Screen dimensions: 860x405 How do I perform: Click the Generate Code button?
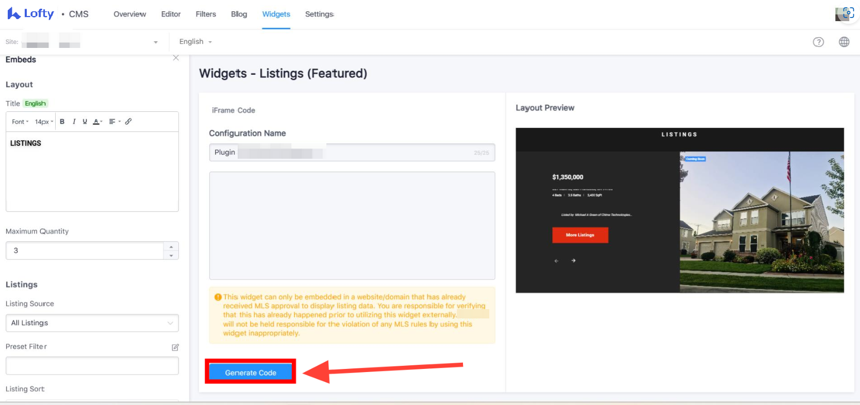(251, 372)
